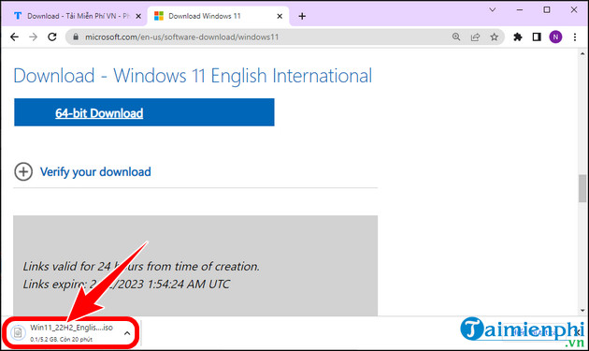Go back to the previous page
The height and width of the screenshot is (351, 589).
(x=14, y=37)
